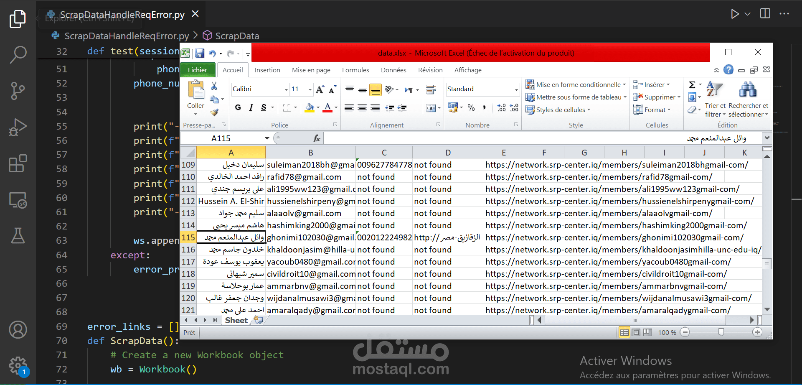The height and width of the screenshot is (385, 802).
Task: Click the increase indent icon
Action: pos(402,108)
